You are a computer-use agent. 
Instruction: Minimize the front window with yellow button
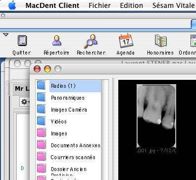click(x=48, y=69)
